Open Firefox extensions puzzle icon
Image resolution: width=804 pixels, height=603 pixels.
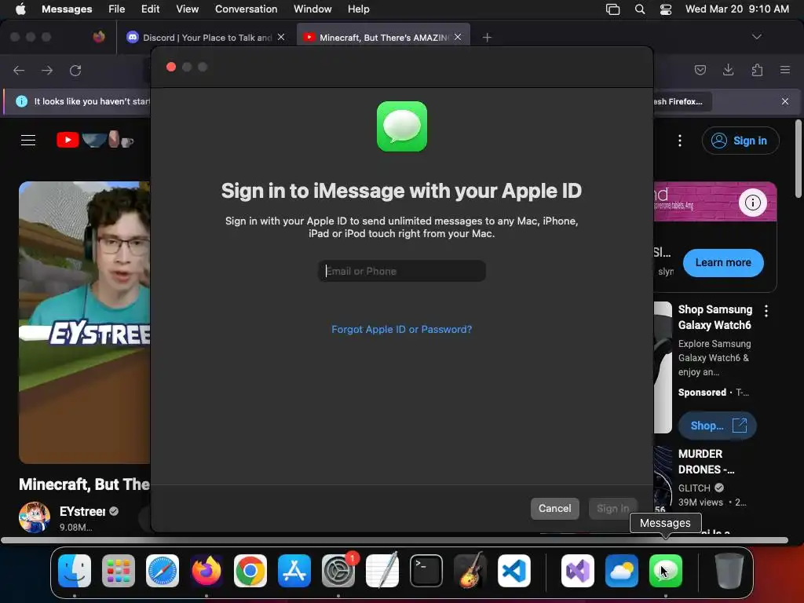tap(757, 70)
